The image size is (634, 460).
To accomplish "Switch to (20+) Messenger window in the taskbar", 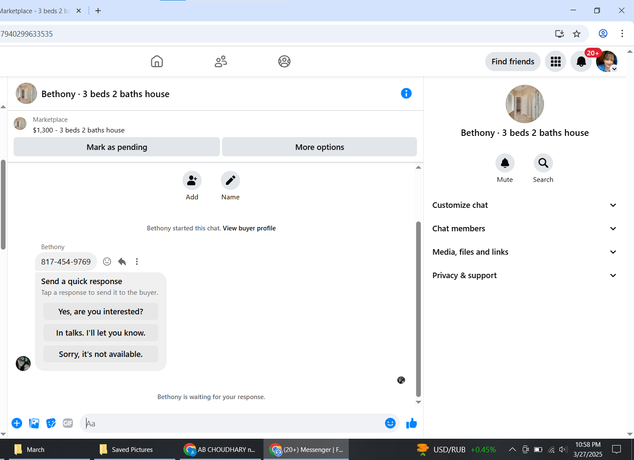I will (306, 449).
